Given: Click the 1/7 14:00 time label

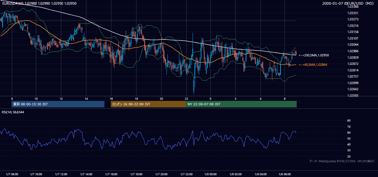Looking at the screenshot, I should 86,174.
